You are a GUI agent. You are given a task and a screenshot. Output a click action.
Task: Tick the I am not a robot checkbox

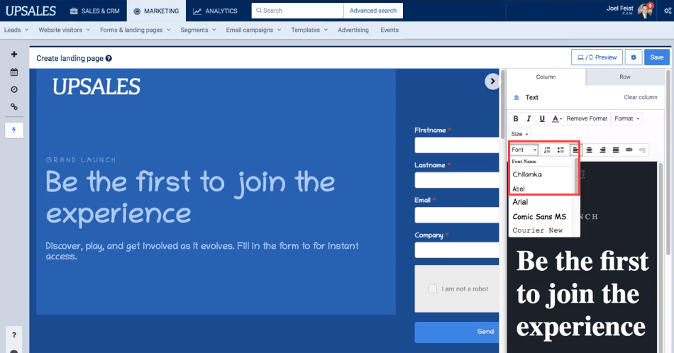pos(433,289)
